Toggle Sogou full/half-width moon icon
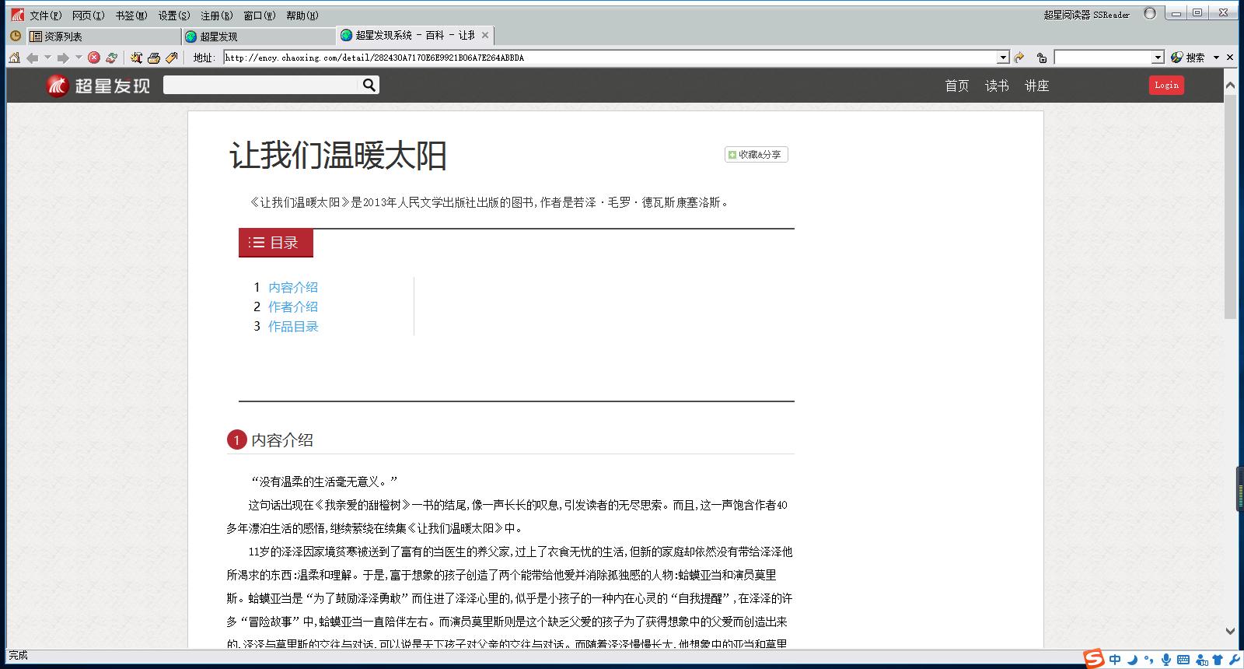1244x669 pixels. coord(1133,660)
